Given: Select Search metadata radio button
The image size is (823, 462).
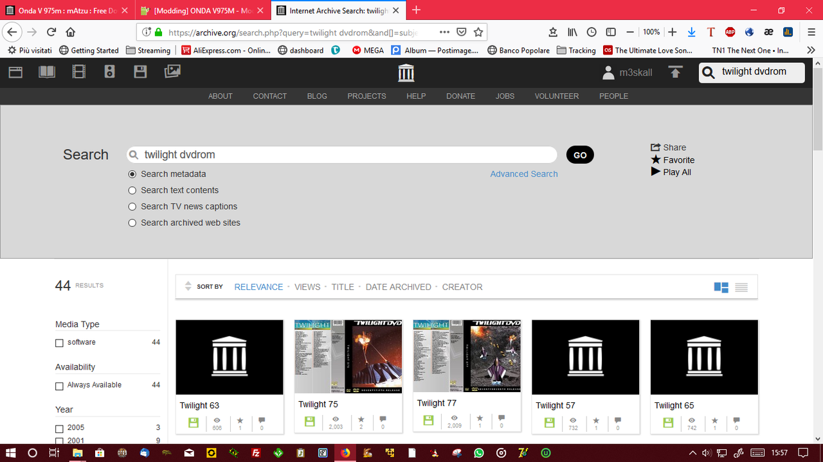Looking at the screenshot, I should click(x=132, y=174).
